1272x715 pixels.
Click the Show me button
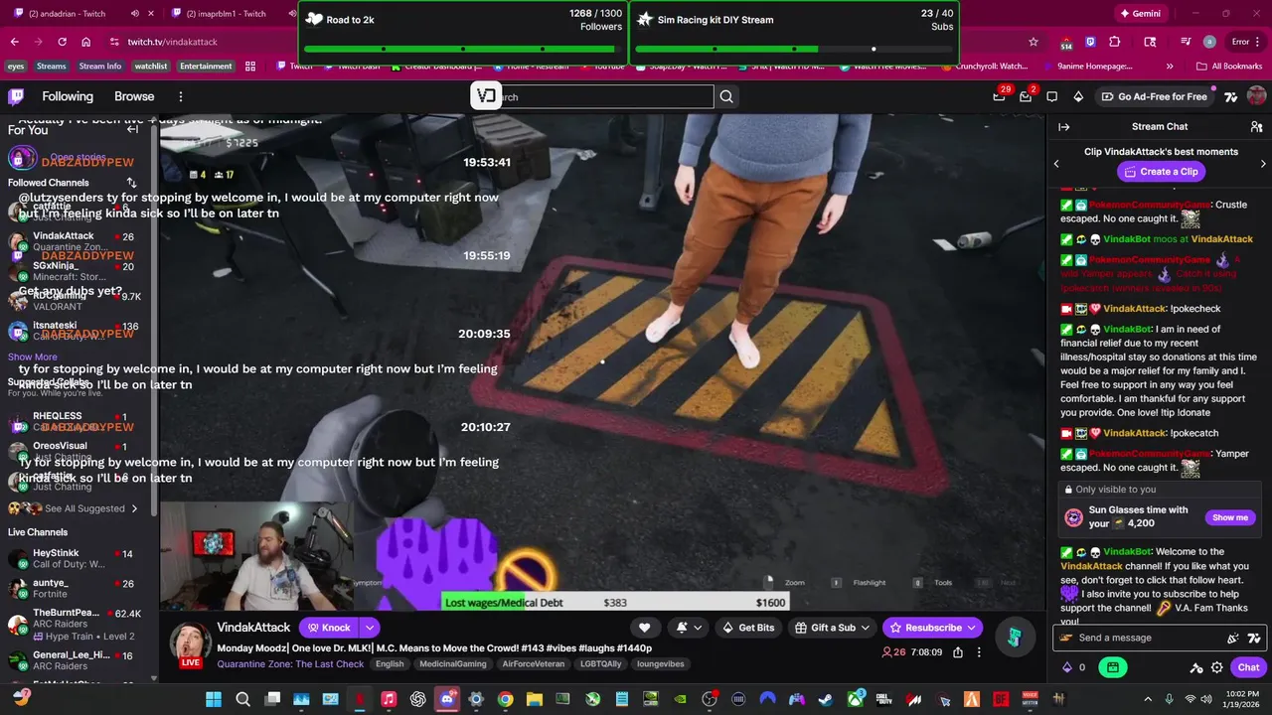(1229, 517)
